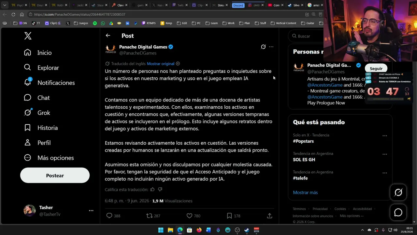Open more options menu on the post

271,47
